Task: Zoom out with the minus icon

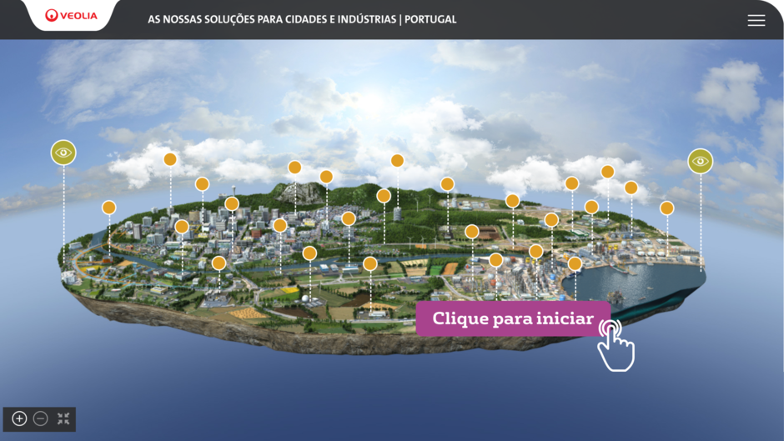Action: click(x=41, y=418)
